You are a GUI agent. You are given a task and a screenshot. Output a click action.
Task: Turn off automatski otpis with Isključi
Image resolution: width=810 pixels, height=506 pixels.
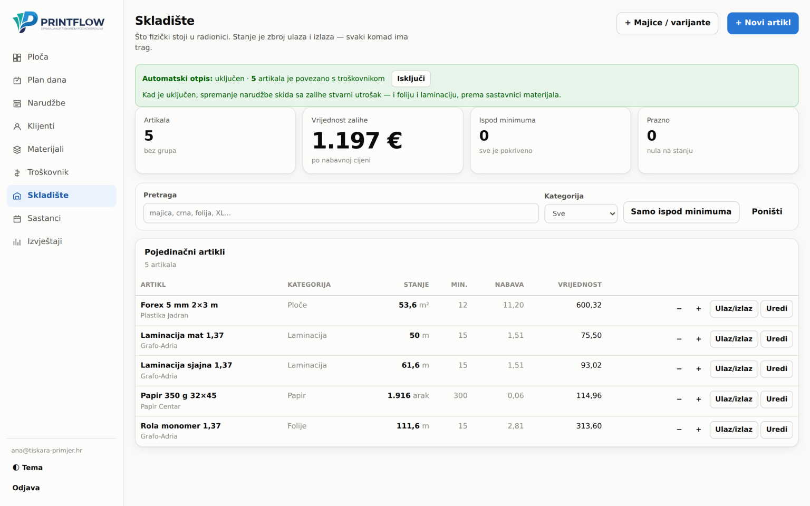(411, 79)
